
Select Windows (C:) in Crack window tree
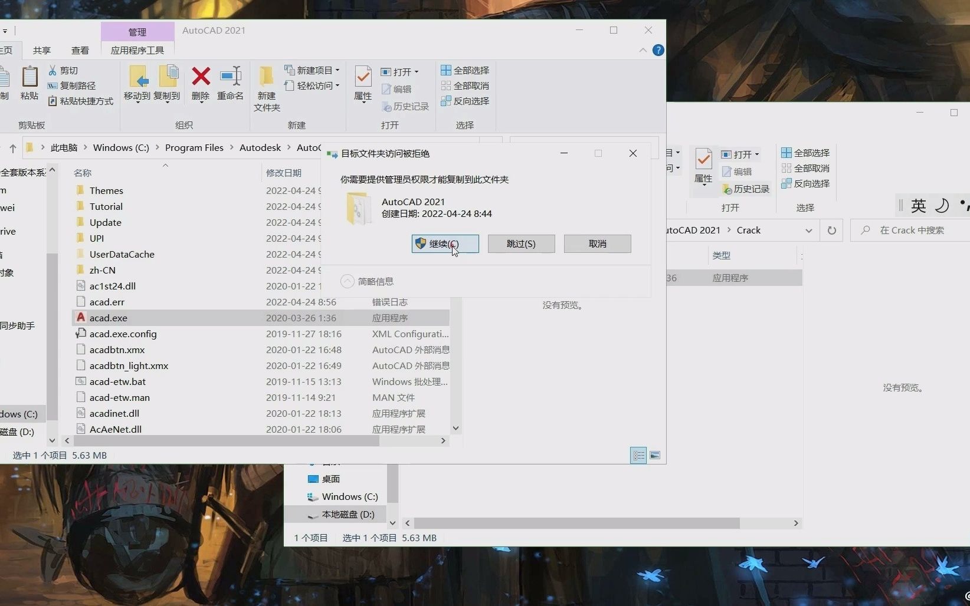349,496
